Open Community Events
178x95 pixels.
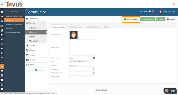(13, 33)
